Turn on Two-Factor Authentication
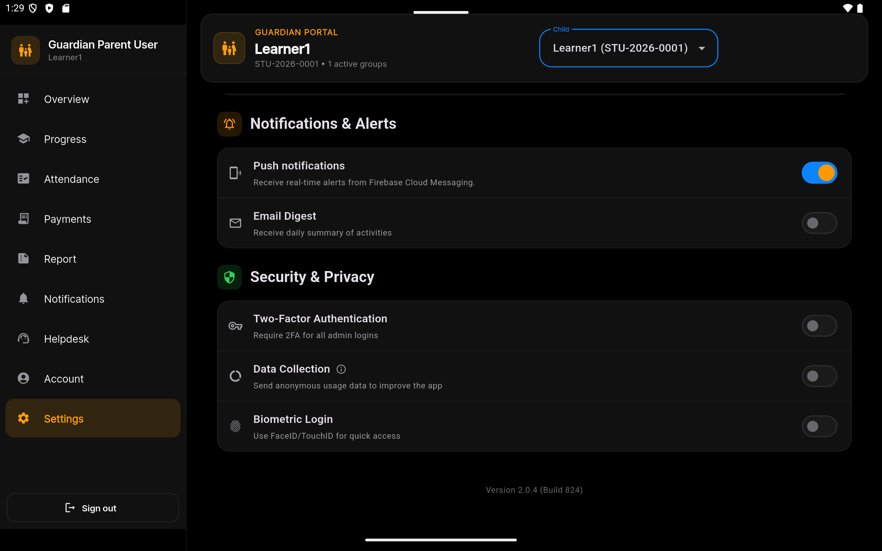Image resolution: width=882 pixels, height=551 pixels. tap(819, 326)
